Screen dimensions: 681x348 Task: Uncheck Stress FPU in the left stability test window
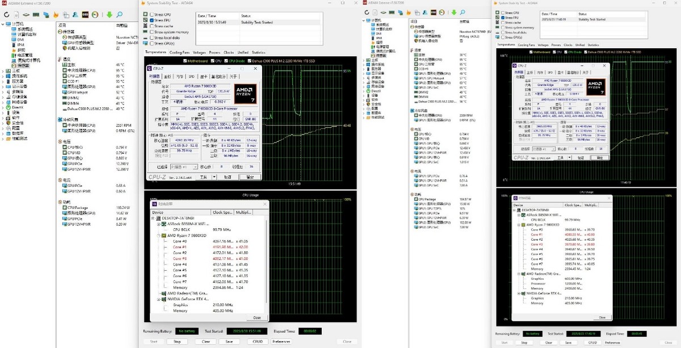pyautogui.click(x=152, y=20)
